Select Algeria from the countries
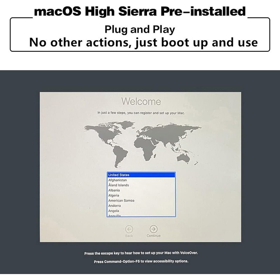 tap(141, 195)
